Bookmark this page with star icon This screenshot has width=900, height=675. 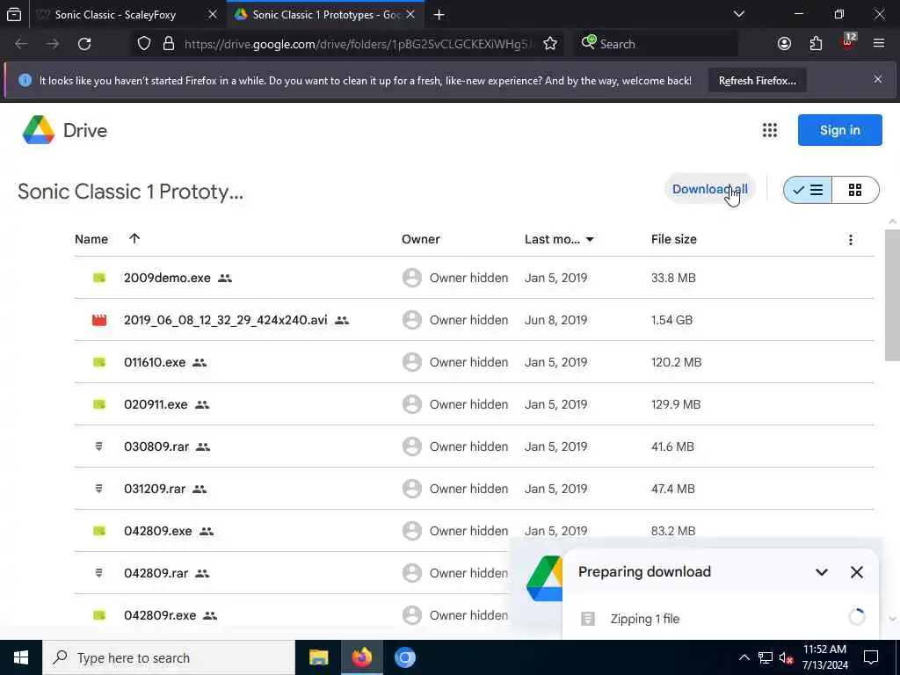point(550,44)
